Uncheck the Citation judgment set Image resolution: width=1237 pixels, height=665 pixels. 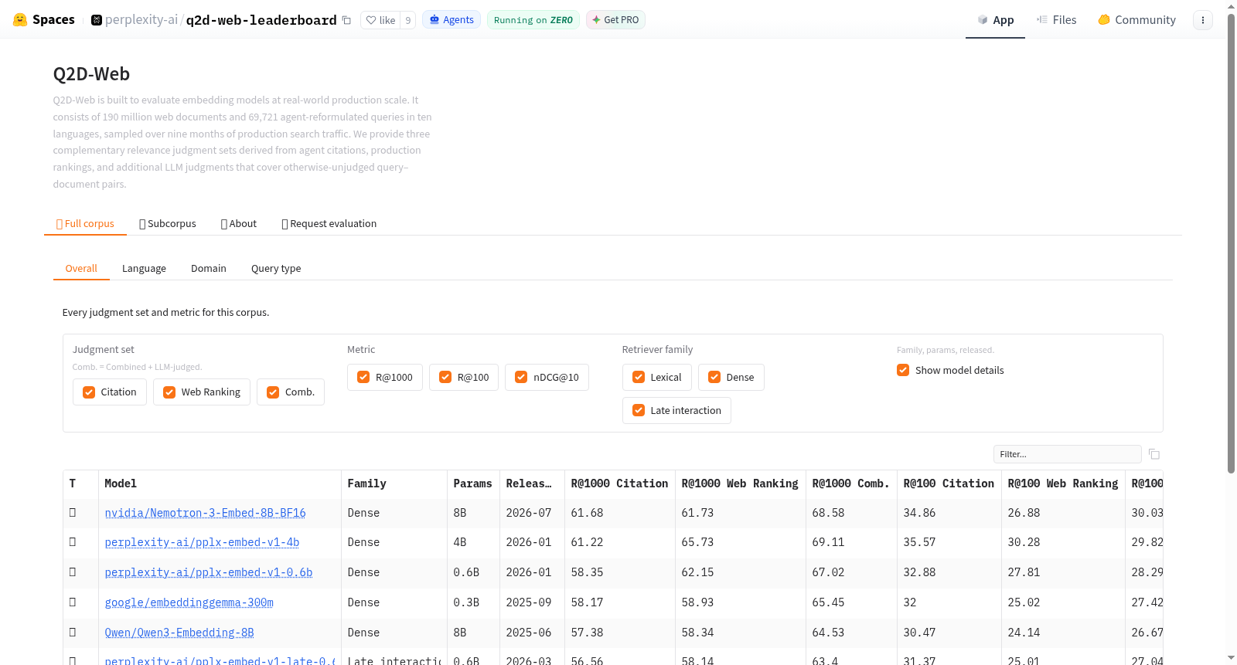[x=89, y=392]
